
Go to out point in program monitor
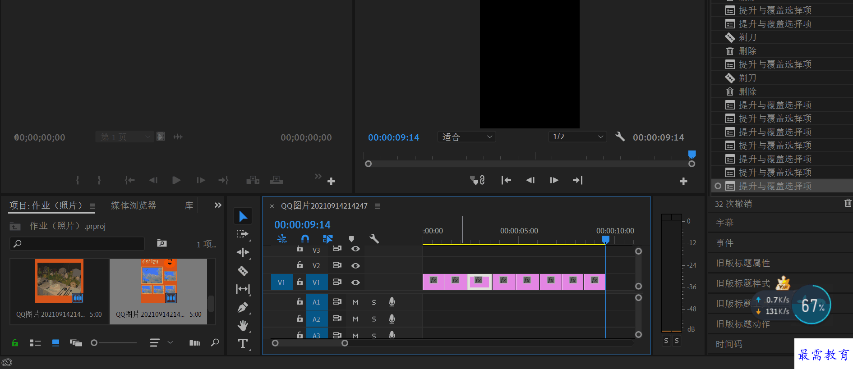(578, 180)
